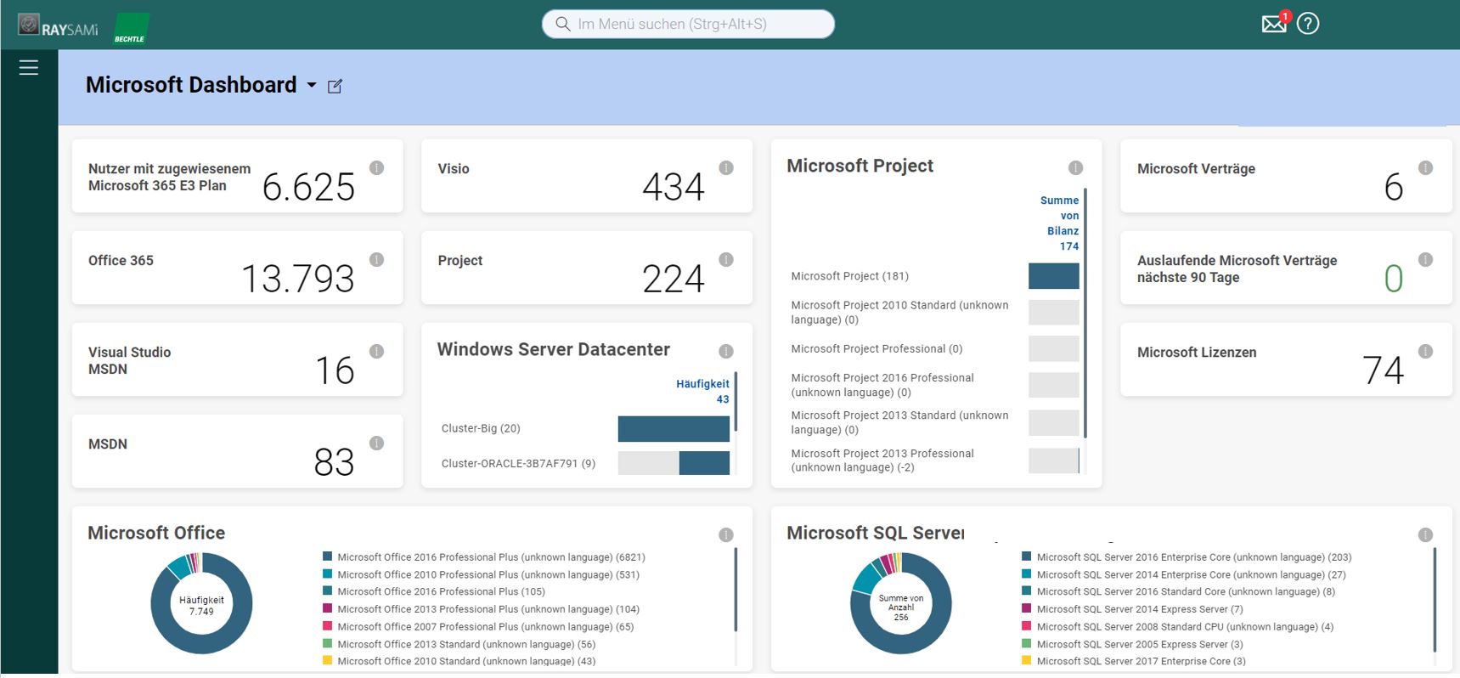Click info icon on Windows Server Datacenter
The width and height of the screenshot is (1460, 678).
coord(726,351)
